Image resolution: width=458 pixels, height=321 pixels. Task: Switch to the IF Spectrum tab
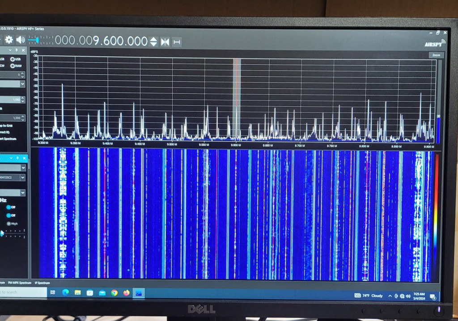[x=43, y=283]
